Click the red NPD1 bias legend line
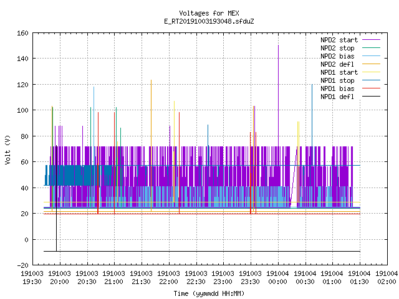Image resolution: width=399 pixels, height=299 pixels. coord(371,88)
